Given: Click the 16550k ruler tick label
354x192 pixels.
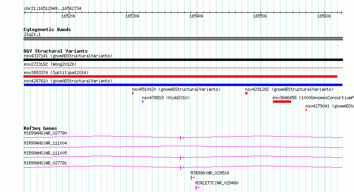Looking at the screenshot, I should [260, 16].
